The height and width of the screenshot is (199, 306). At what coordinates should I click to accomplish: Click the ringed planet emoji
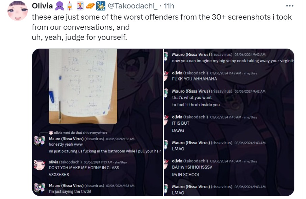click(x=90, y=6)
